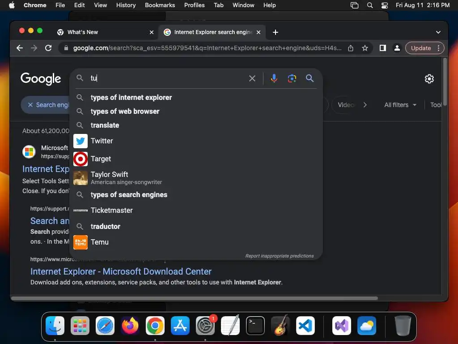
Task: Launch Firefox from the Dock
Action: pyautogui.click(x=130, y=326)
